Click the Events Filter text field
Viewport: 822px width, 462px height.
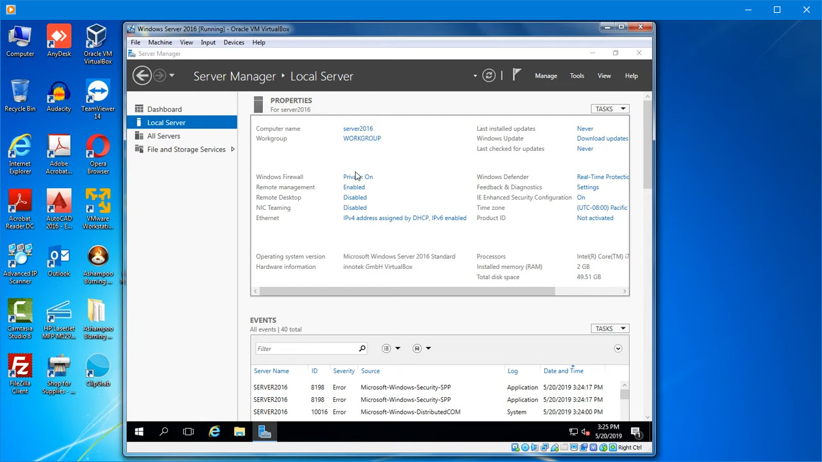[306, 348]
